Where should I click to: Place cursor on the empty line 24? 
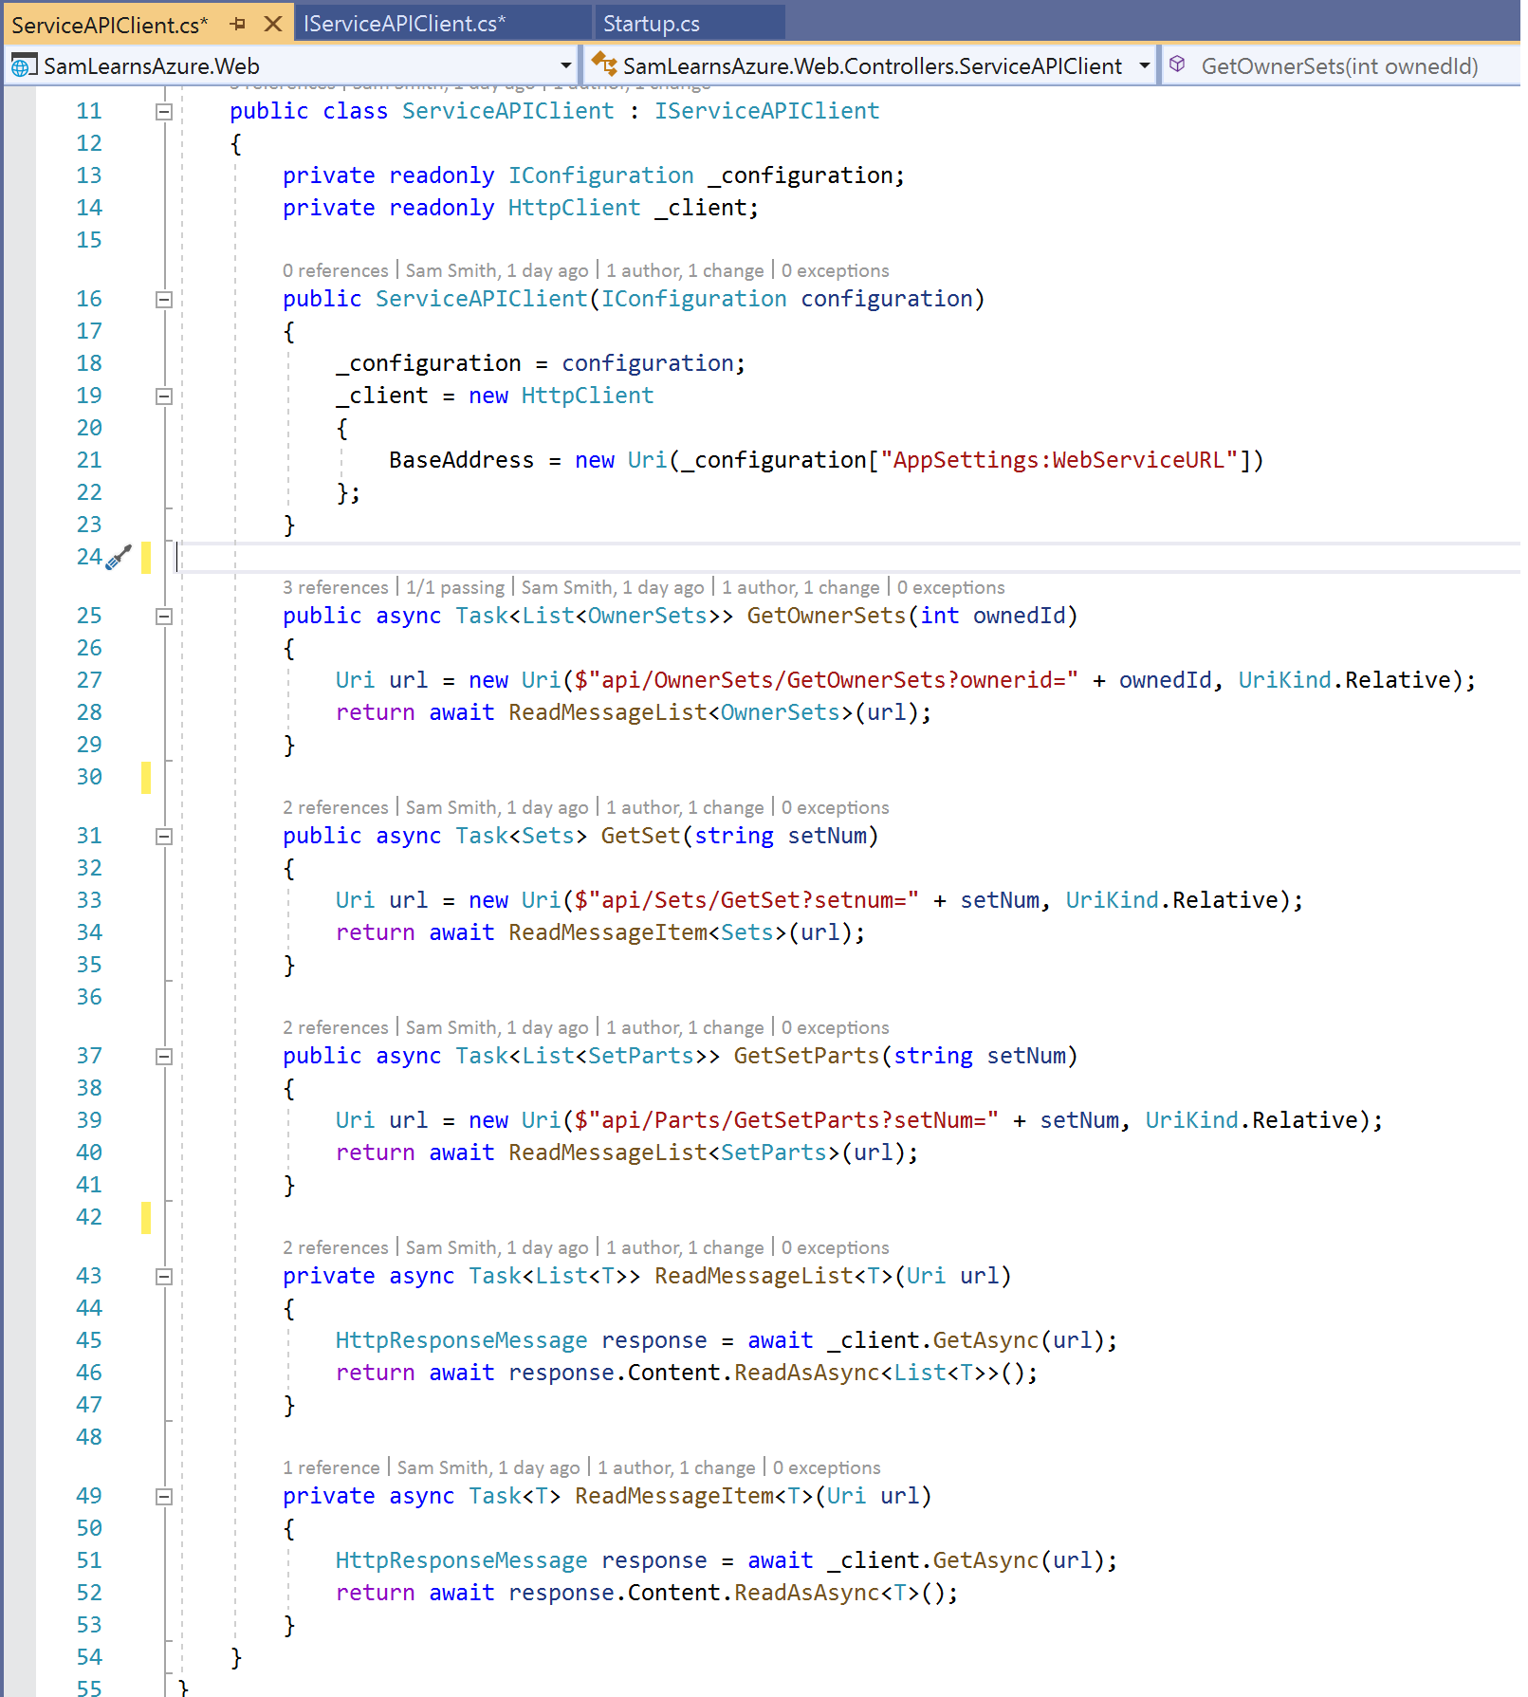[569, 557]
